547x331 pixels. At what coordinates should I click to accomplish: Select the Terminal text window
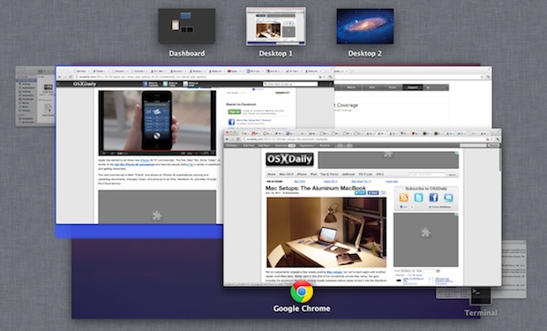point(513,269)
